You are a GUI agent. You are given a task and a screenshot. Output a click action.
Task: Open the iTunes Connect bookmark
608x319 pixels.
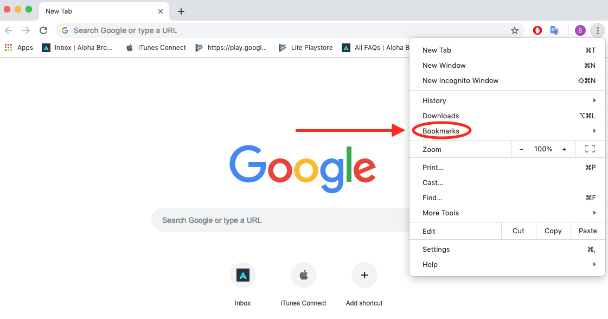(x=156, y=48)
